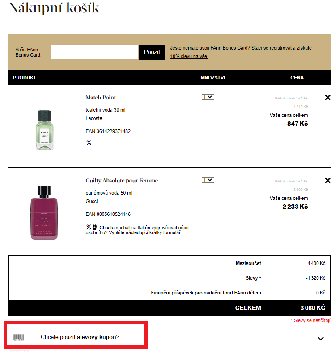Remove Match Point from the cart
Screen dimensions: 331x352
[x=327, y=97]
